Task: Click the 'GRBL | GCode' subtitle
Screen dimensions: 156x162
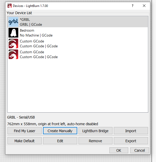Action: [x=31, y=25]
